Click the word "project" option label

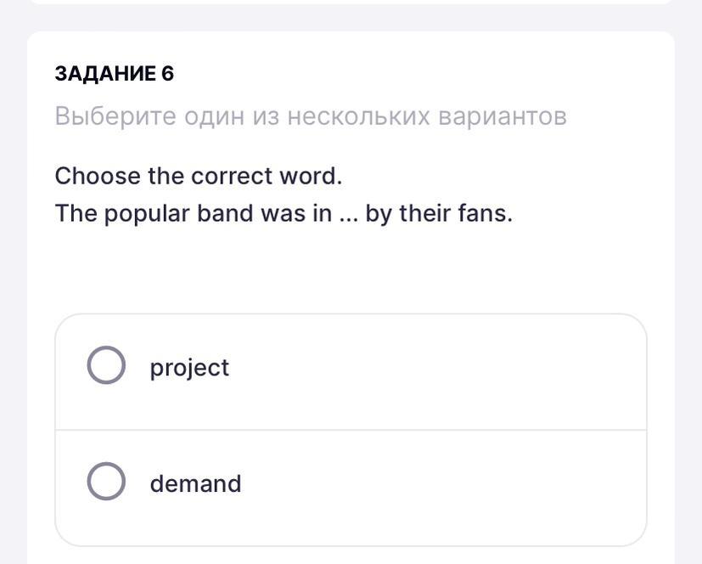[189, 368]
